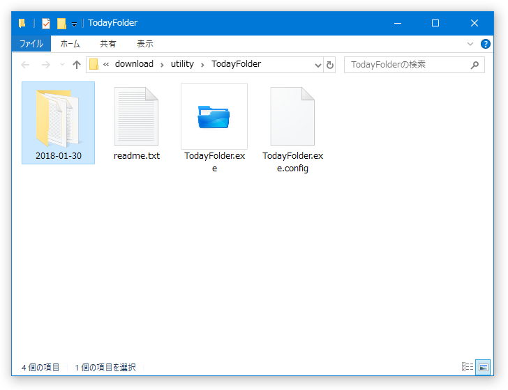Click the TodayFolder.exe.config name label
Image resolution: width=508 pixels, height=390 pixels.
click(x=293, y=162)
